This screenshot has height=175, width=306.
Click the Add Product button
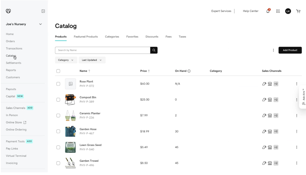click(x=290, y=50)
